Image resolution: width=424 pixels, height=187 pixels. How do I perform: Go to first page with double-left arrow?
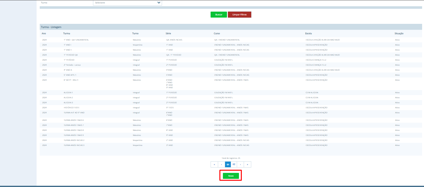[214, 164]
